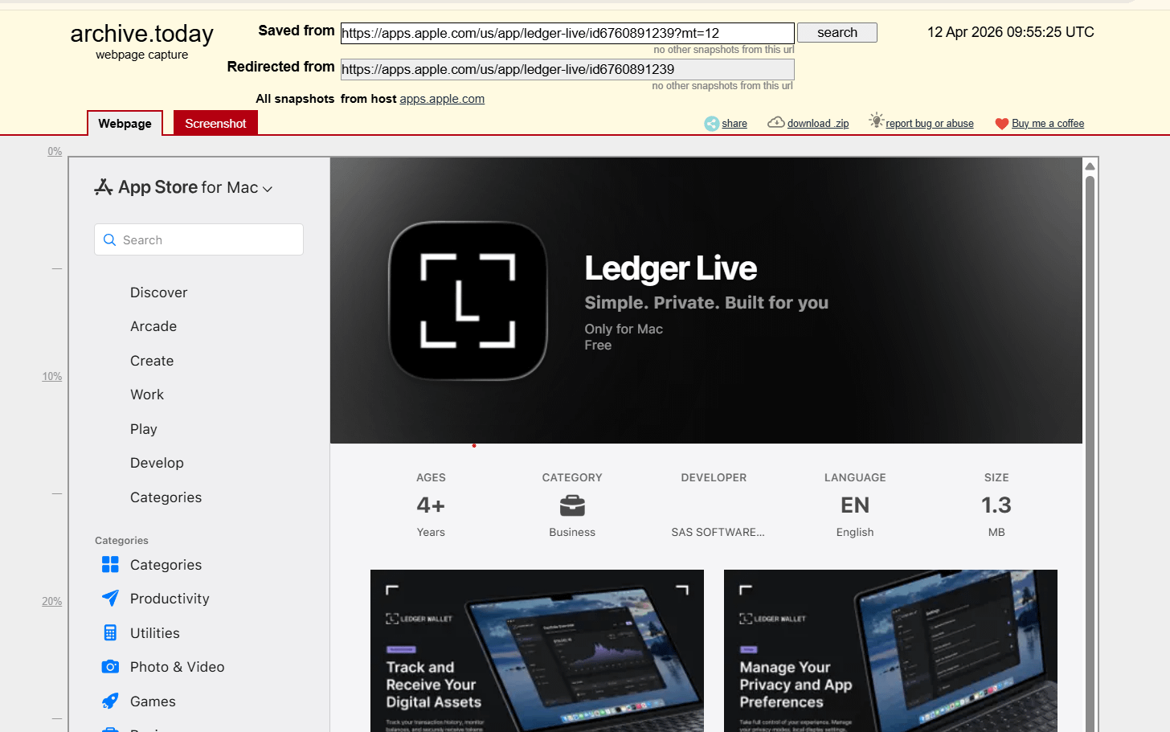Screen dimensions: 1170x732
Task: Click the red timeline marker below the banner
Action: pyautogui.click(x=474, y=444)
